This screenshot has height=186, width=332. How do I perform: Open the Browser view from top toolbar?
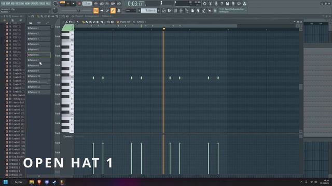187,10
